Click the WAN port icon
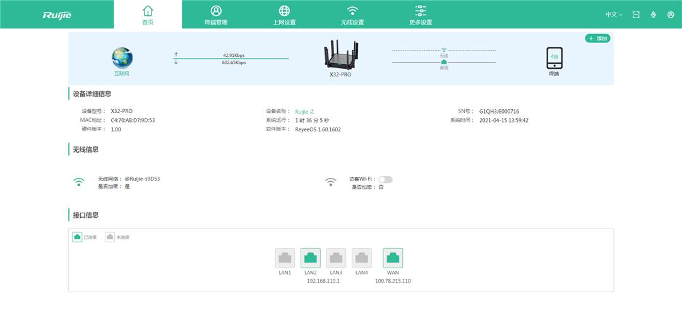This screenshot has height=332, width=682. [x=393, y=258]
